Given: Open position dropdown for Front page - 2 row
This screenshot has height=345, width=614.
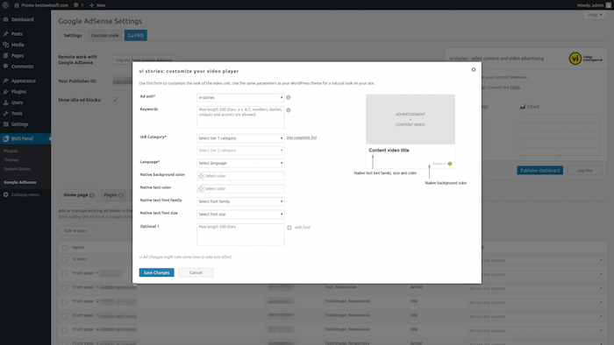Looking at the screenshot, I should (x=535, y=302).
